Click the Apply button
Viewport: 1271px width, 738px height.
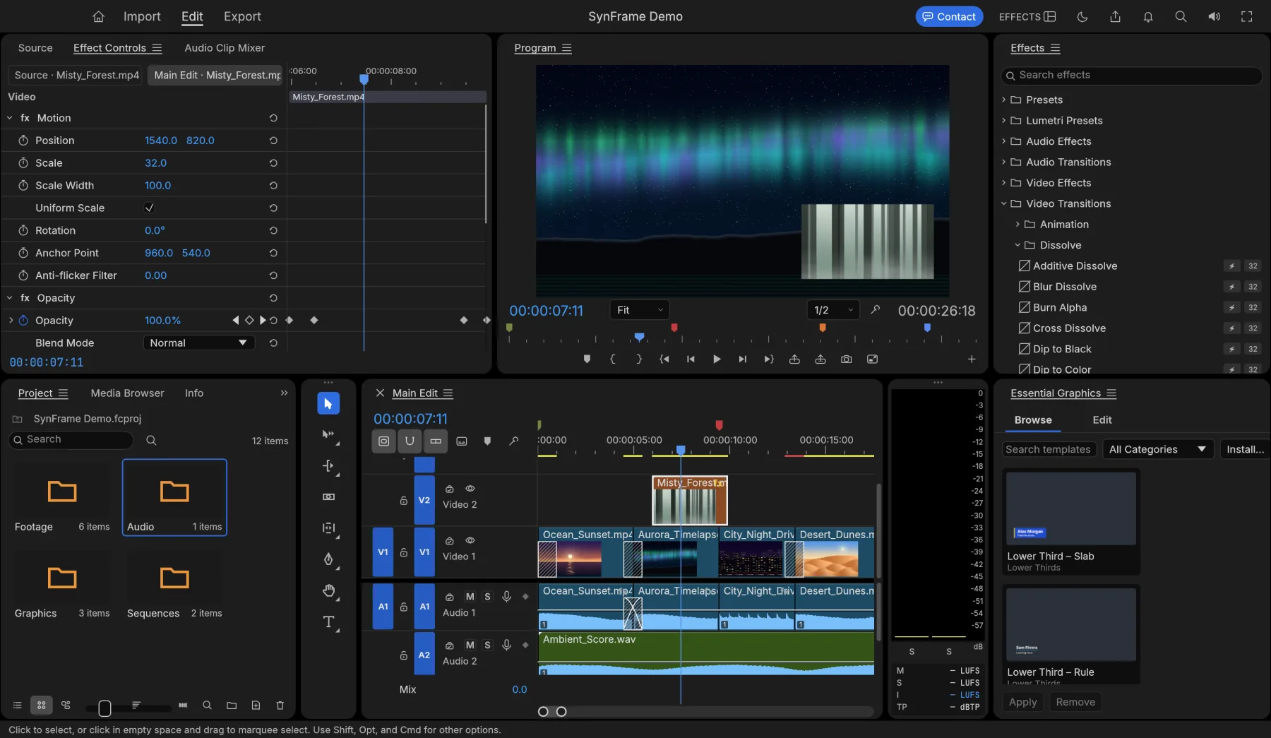1022,702
